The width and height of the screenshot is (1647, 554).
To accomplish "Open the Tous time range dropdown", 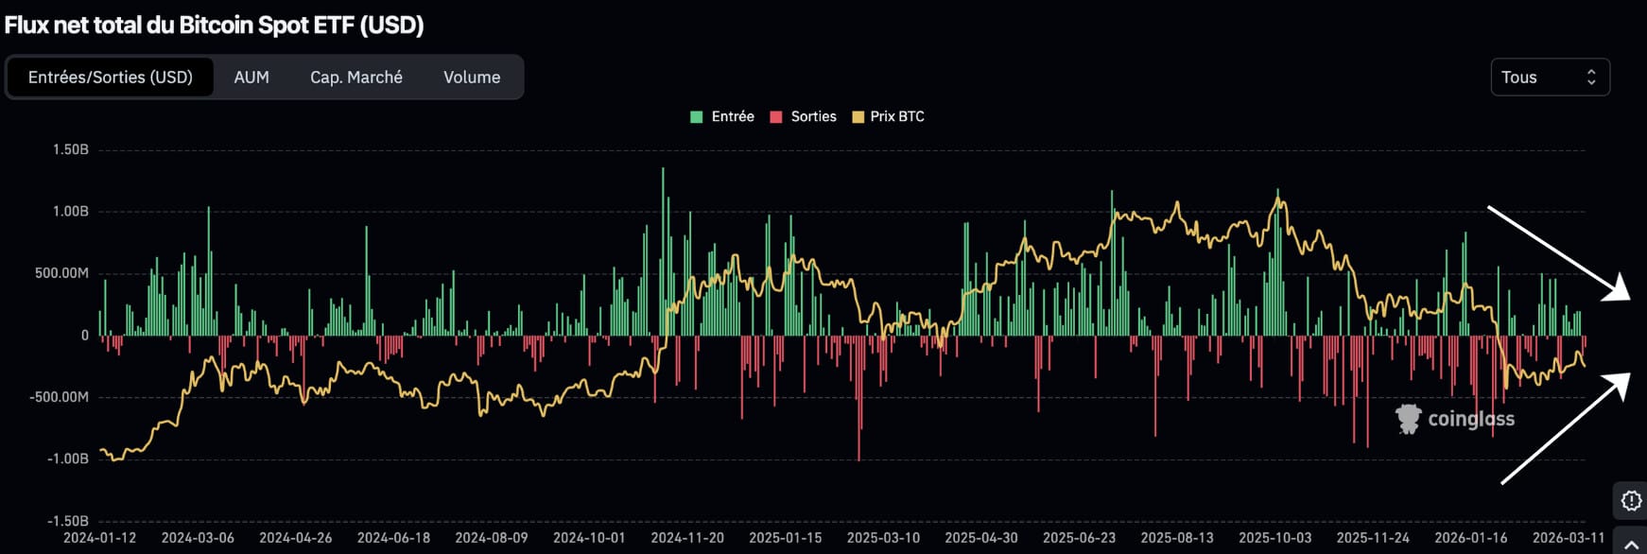I will tap(1549, 78).
